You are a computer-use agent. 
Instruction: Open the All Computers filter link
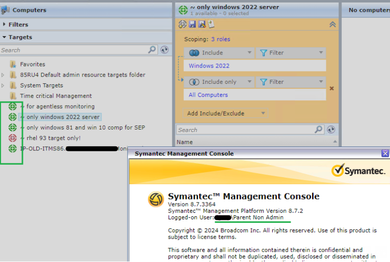click(x=208, y=95)
